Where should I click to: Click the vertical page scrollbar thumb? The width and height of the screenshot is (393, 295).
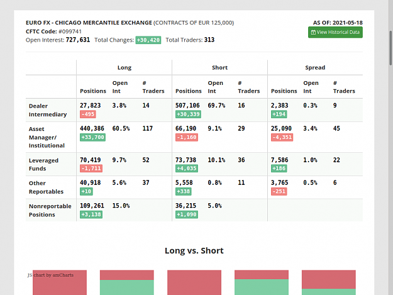[x=390, y=48]
